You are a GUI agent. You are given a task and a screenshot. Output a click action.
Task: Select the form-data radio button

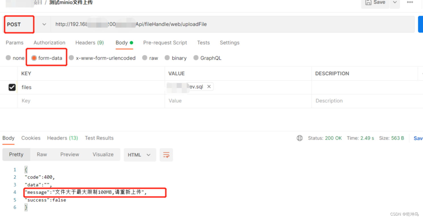(x=34, y=58)
